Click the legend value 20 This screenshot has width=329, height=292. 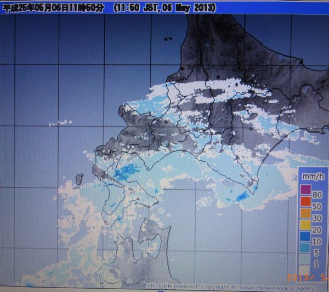[317, 230]
